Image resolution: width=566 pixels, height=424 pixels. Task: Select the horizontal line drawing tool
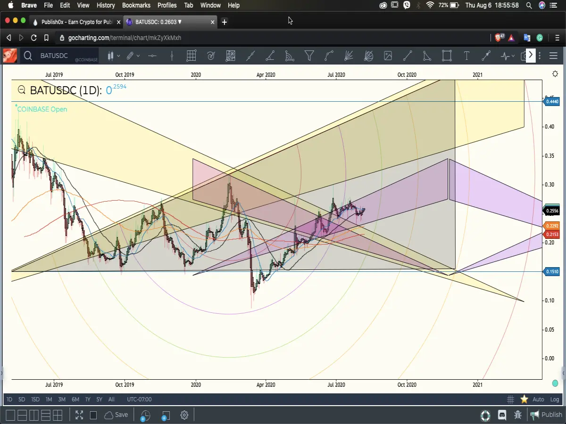[152, 56]
